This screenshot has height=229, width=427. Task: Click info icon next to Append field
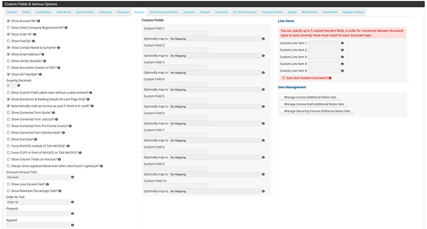point(73,225)
